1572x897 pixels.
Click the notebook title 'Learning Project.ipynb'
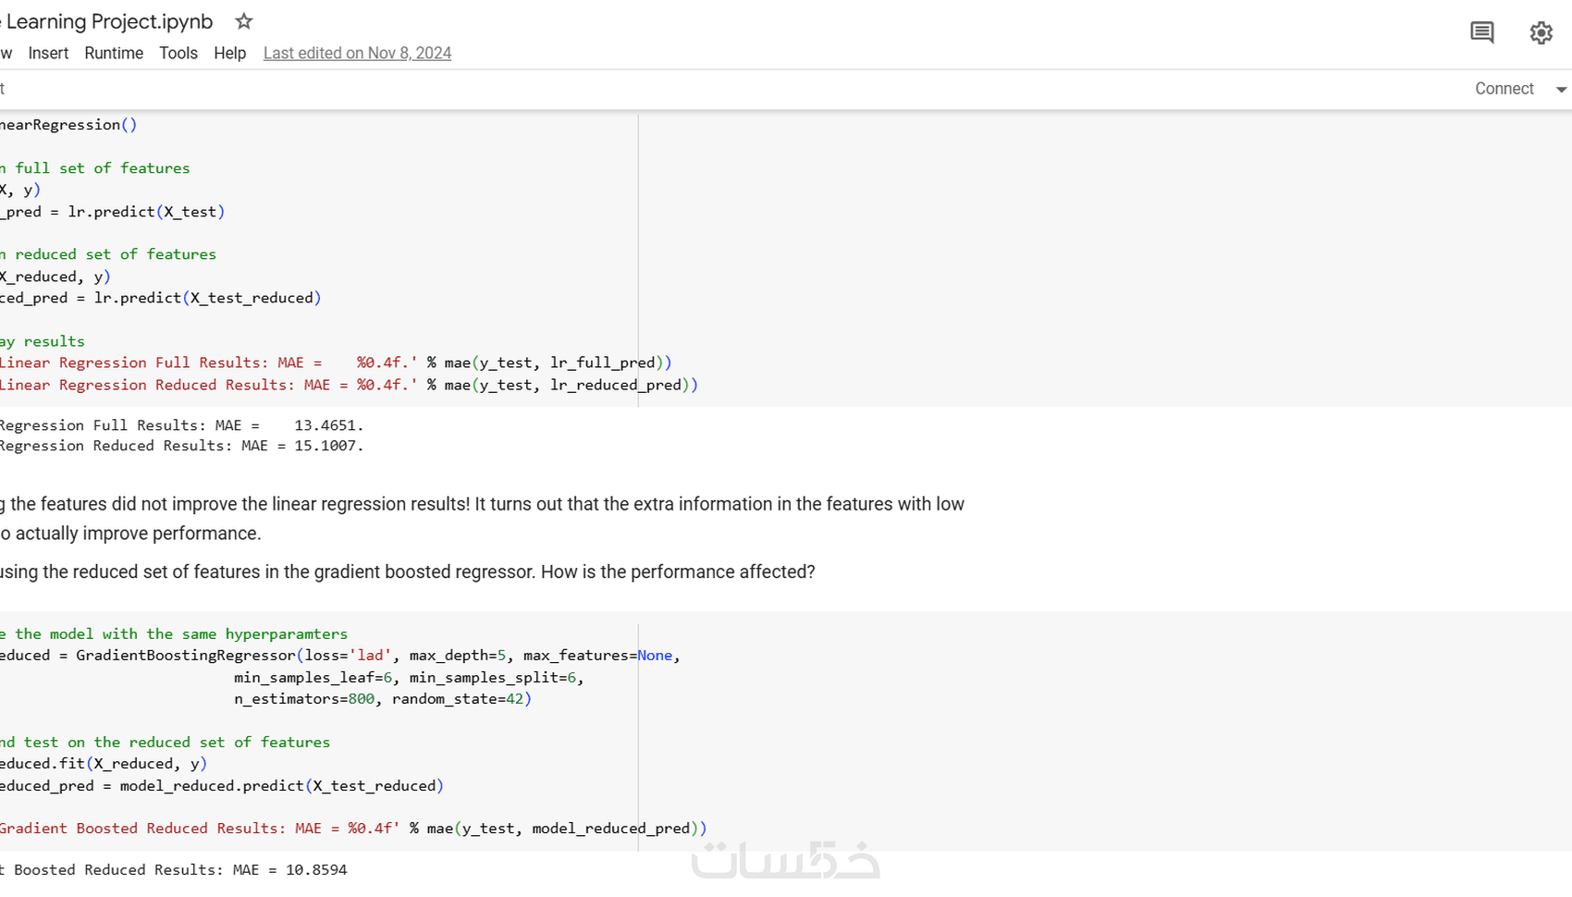coord(109,21)
